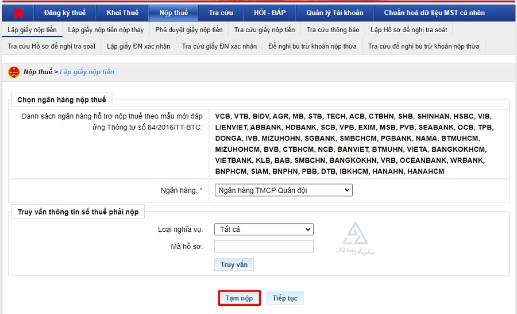
Task: Open the Ngân hàng dropdown
Action: click(283, 190)
